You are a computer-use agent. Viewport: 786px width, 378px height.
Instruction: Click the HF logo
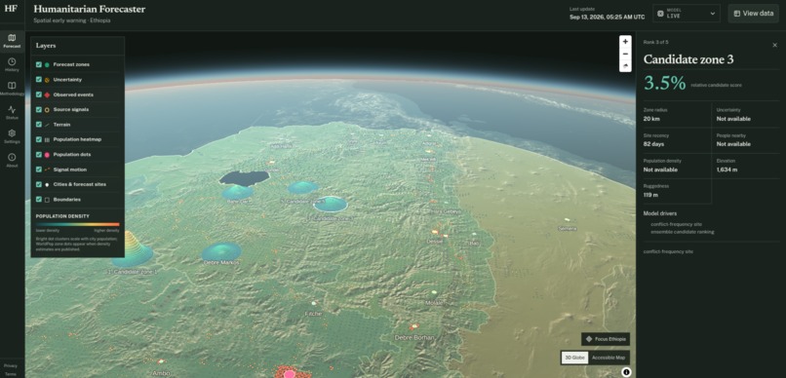click(x=12, y=10)
